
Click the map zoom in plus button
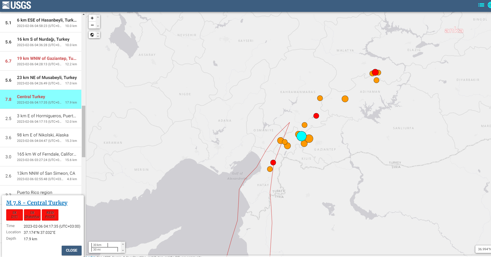(x=92, y=18)
